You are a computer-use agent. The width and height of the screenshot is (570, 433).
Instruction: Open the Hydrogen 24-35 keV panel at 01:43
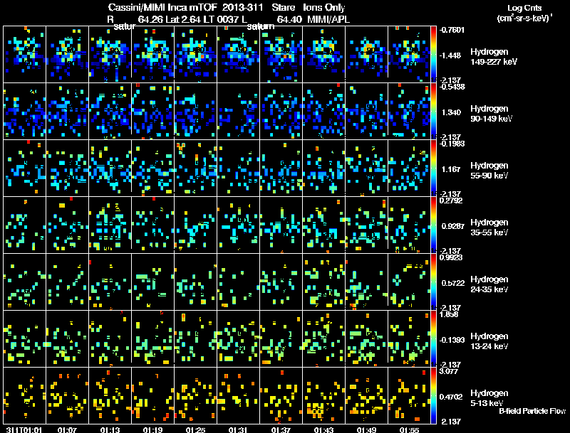point(323,282)
